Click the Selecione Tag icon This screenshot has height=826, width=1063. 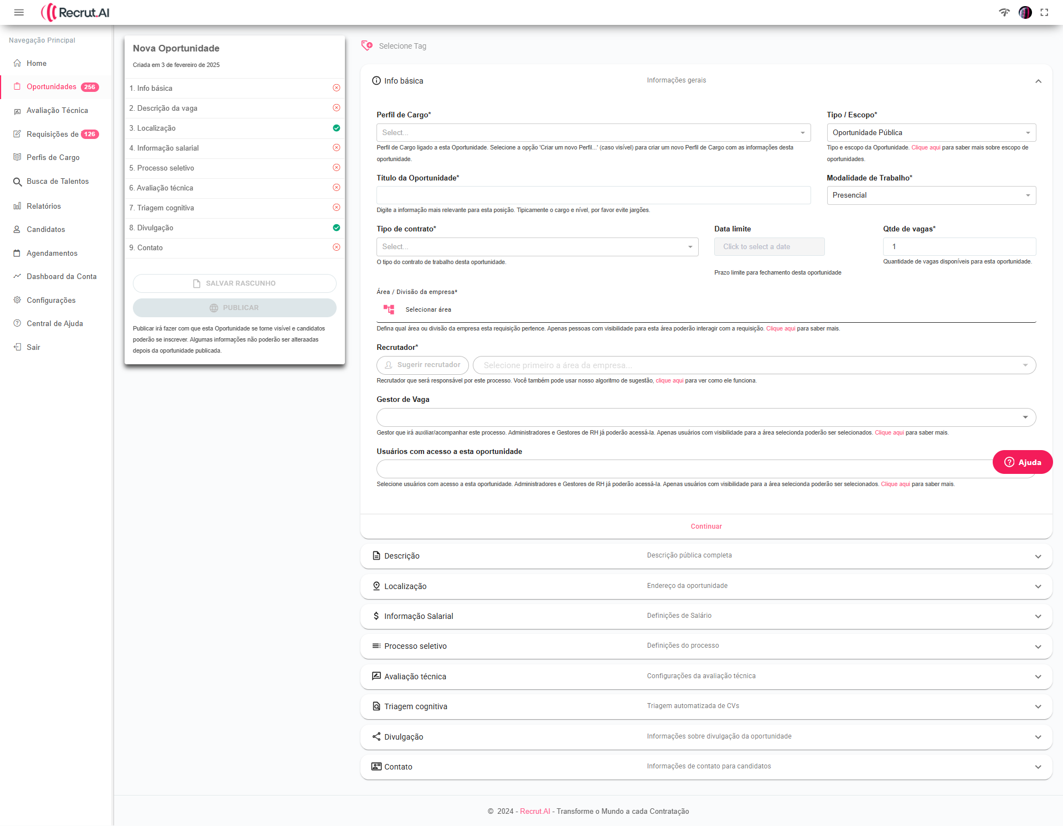[367, 46]
